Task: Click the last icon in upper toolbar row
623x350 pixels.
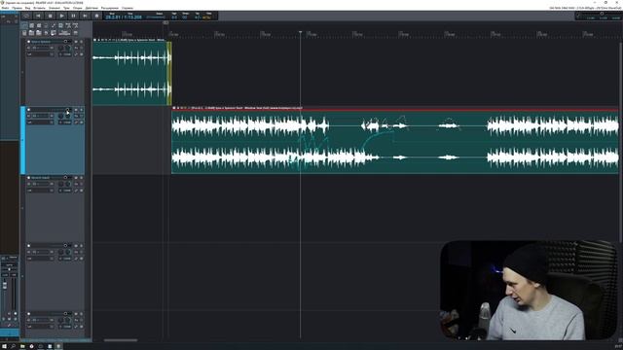Action: point(76,25)
